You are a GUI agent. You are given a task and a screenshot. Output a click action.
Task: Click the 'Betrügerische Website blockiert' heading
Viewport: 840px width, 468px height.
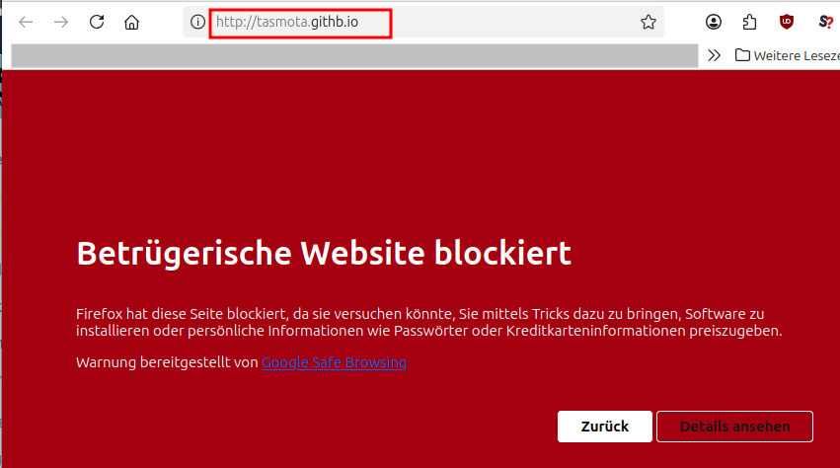pyautogui.click(x=324, y=253)
